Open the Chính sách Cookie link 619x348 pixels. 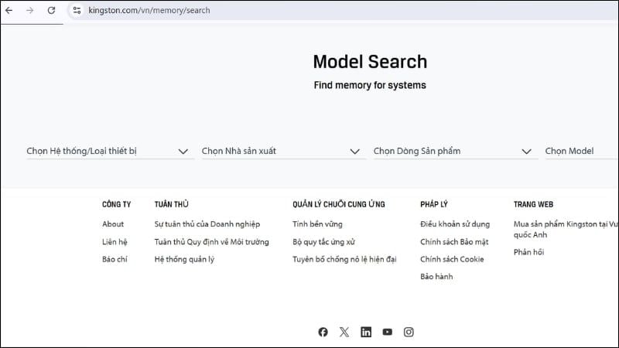point(452,260)
